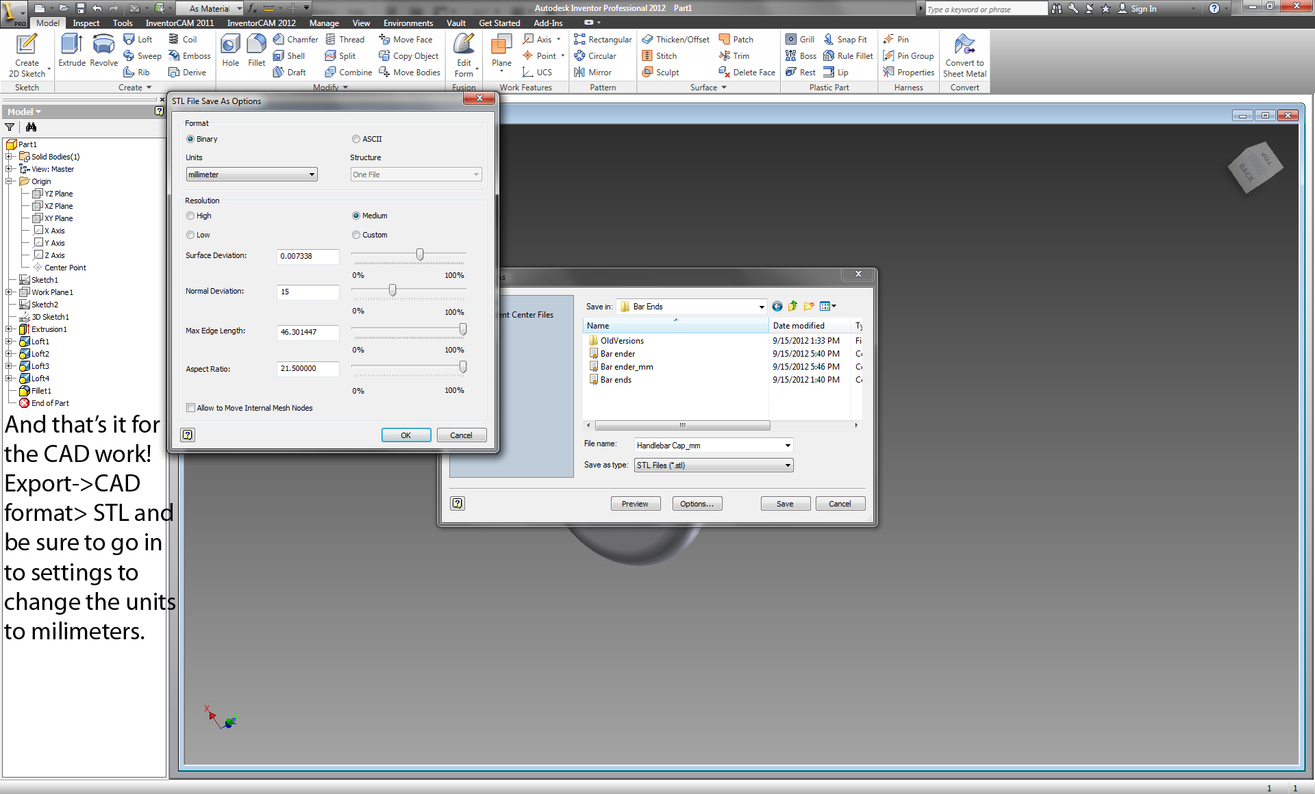Cancel the file Save dialog
Screen dimensions: 1315x794
point(840,504)
